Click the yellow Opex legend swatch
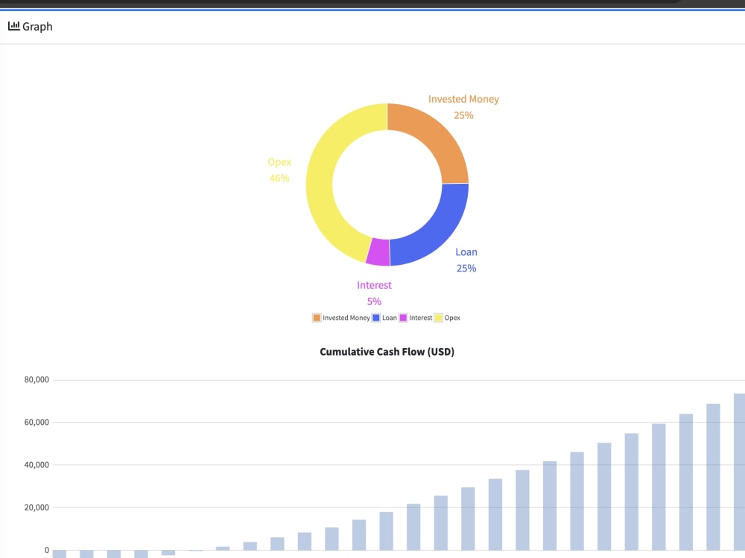745x558 pixels. 439,318
